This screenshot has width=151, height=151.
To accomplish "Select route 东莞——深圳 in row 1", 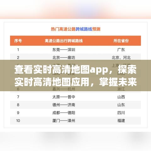I will [64, 50].
